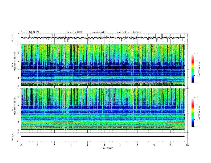Image resolution: width=211 pixels, height=163 pixels.
Task: Click the ch.2 spectrogram plot
Action: point(103,109)
